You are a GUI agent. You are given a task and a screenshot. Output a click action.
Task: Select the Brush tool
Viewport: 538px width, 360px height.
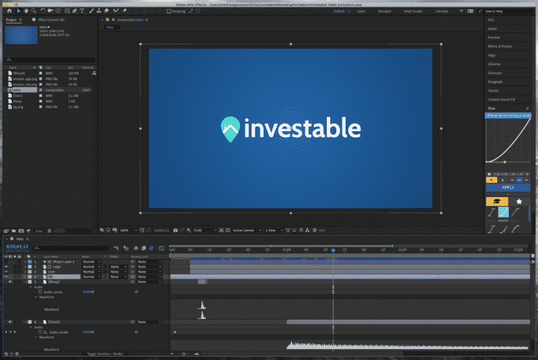tap(91, 11)
